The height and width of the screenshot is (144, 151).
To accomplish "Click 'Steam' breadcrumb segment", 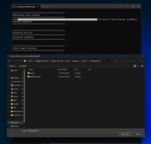I will pyautogui.click(x=67, y=61).
